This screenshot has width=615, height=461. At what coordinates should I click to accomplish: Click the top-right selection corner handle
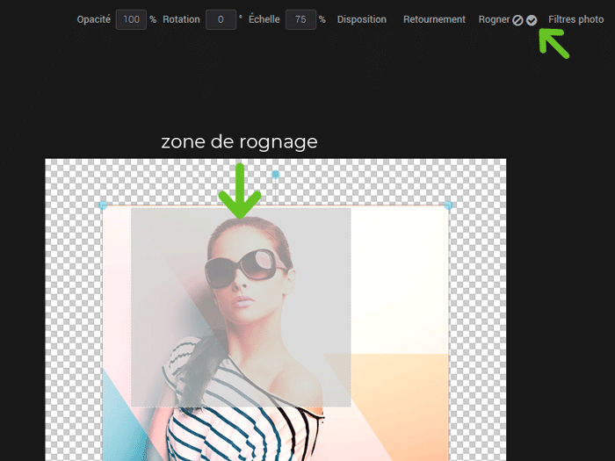pos(448,205)
